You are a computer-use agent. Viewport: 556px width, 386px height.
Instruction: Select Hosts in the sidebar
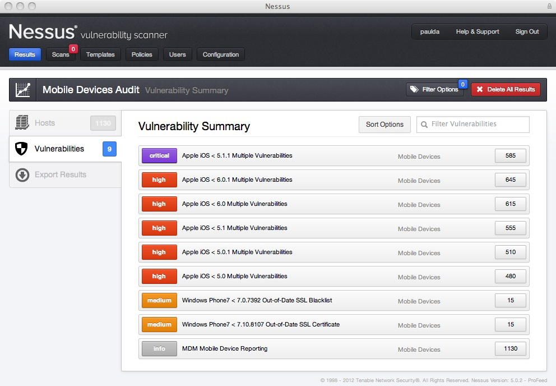(x=65, y=123)
